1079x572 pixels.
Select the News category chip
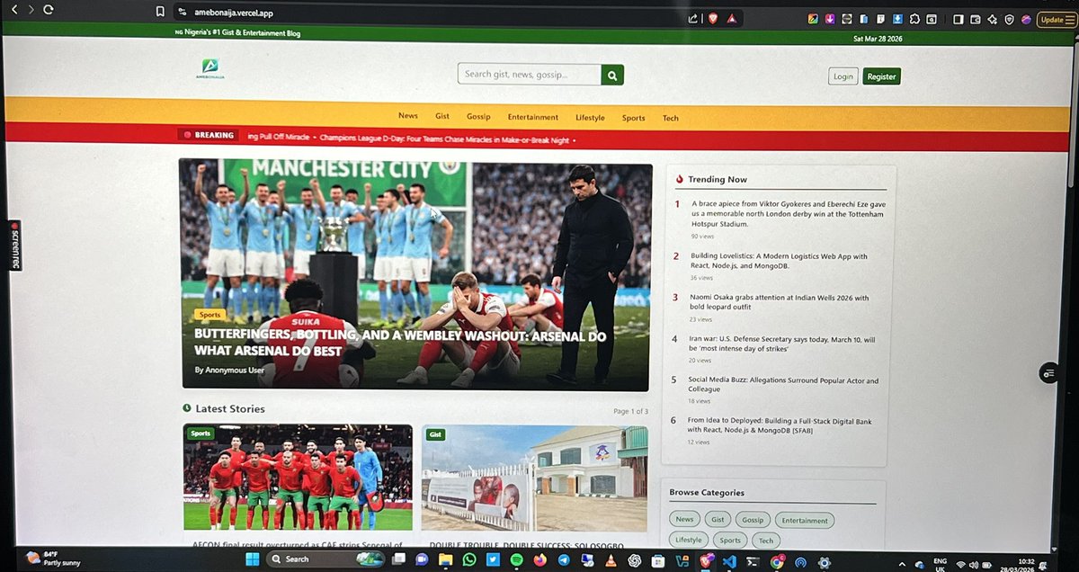point(685,519)
